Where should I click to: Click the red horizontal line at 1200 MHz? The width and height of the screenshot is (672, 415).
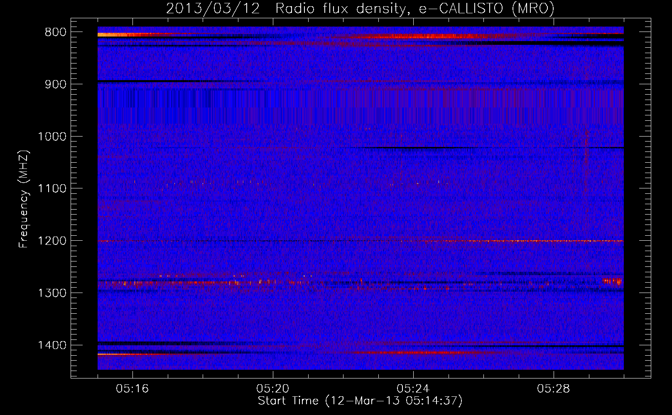[361, 241]
